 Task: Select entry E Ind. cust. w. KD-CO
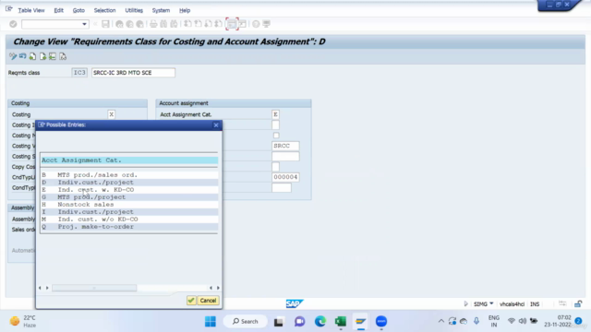[x=129, y=190]
